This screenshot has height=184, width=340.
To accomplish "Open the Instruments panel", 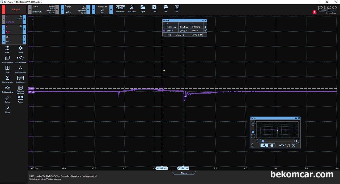I will tap(120, 8).
